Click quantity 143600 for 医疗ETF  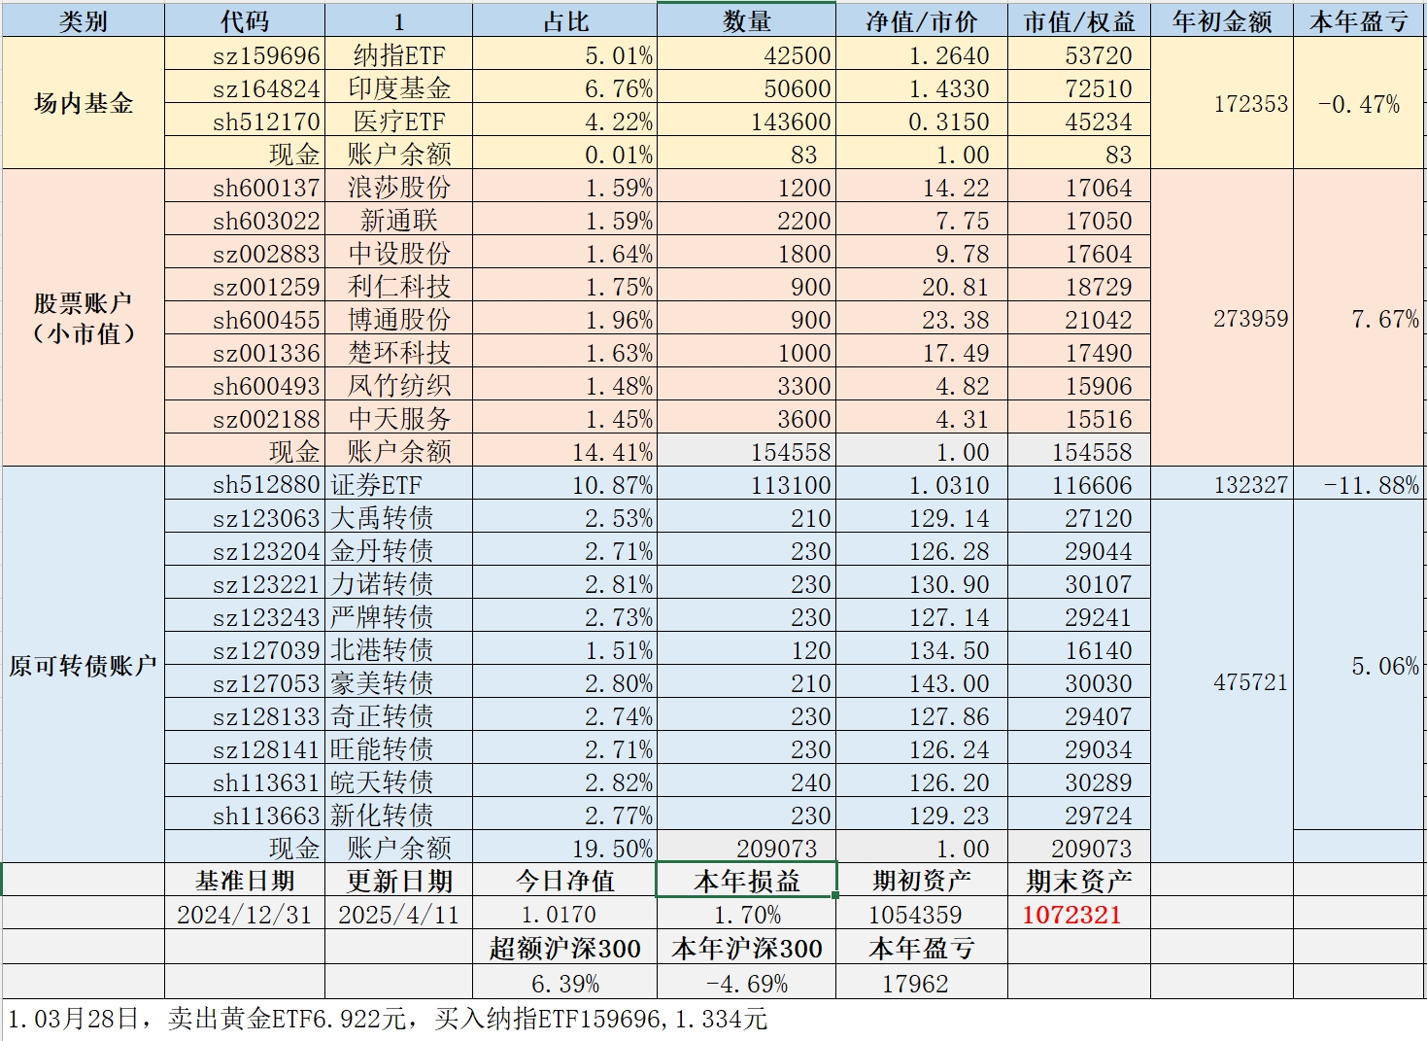(x=746, y=121)
